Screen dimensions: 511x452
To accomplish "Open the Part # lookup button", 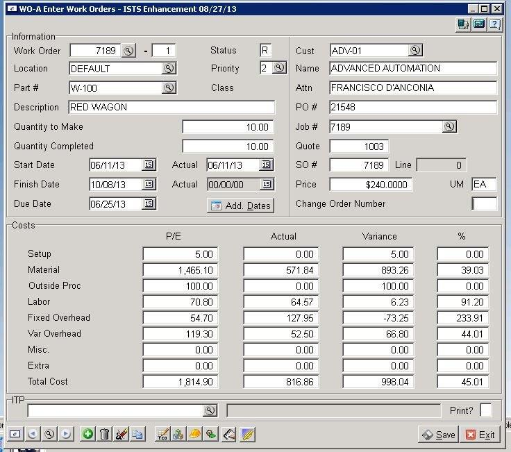I will [168, 87].
